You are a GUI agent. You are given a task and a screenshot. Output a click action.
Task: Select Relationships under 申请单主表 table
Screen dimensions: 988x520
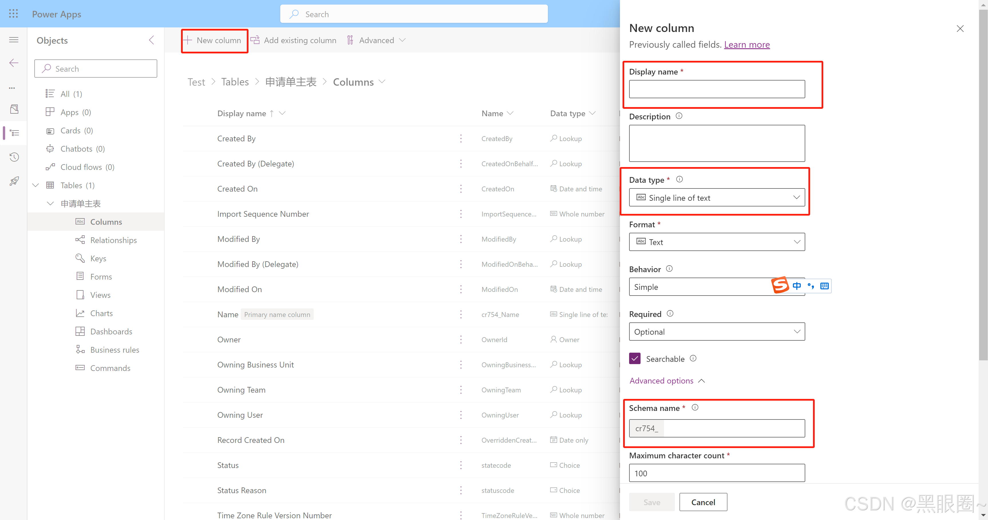113,240
